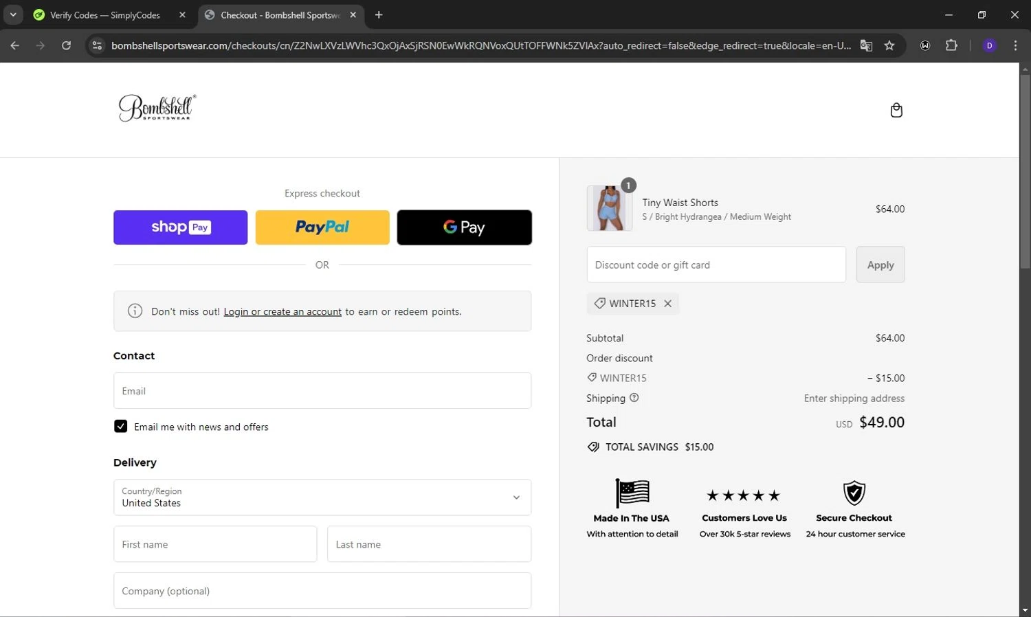This screenshot has width=1031, height=617.
Task: Click the Subtotal label
Action: (605, 338)
